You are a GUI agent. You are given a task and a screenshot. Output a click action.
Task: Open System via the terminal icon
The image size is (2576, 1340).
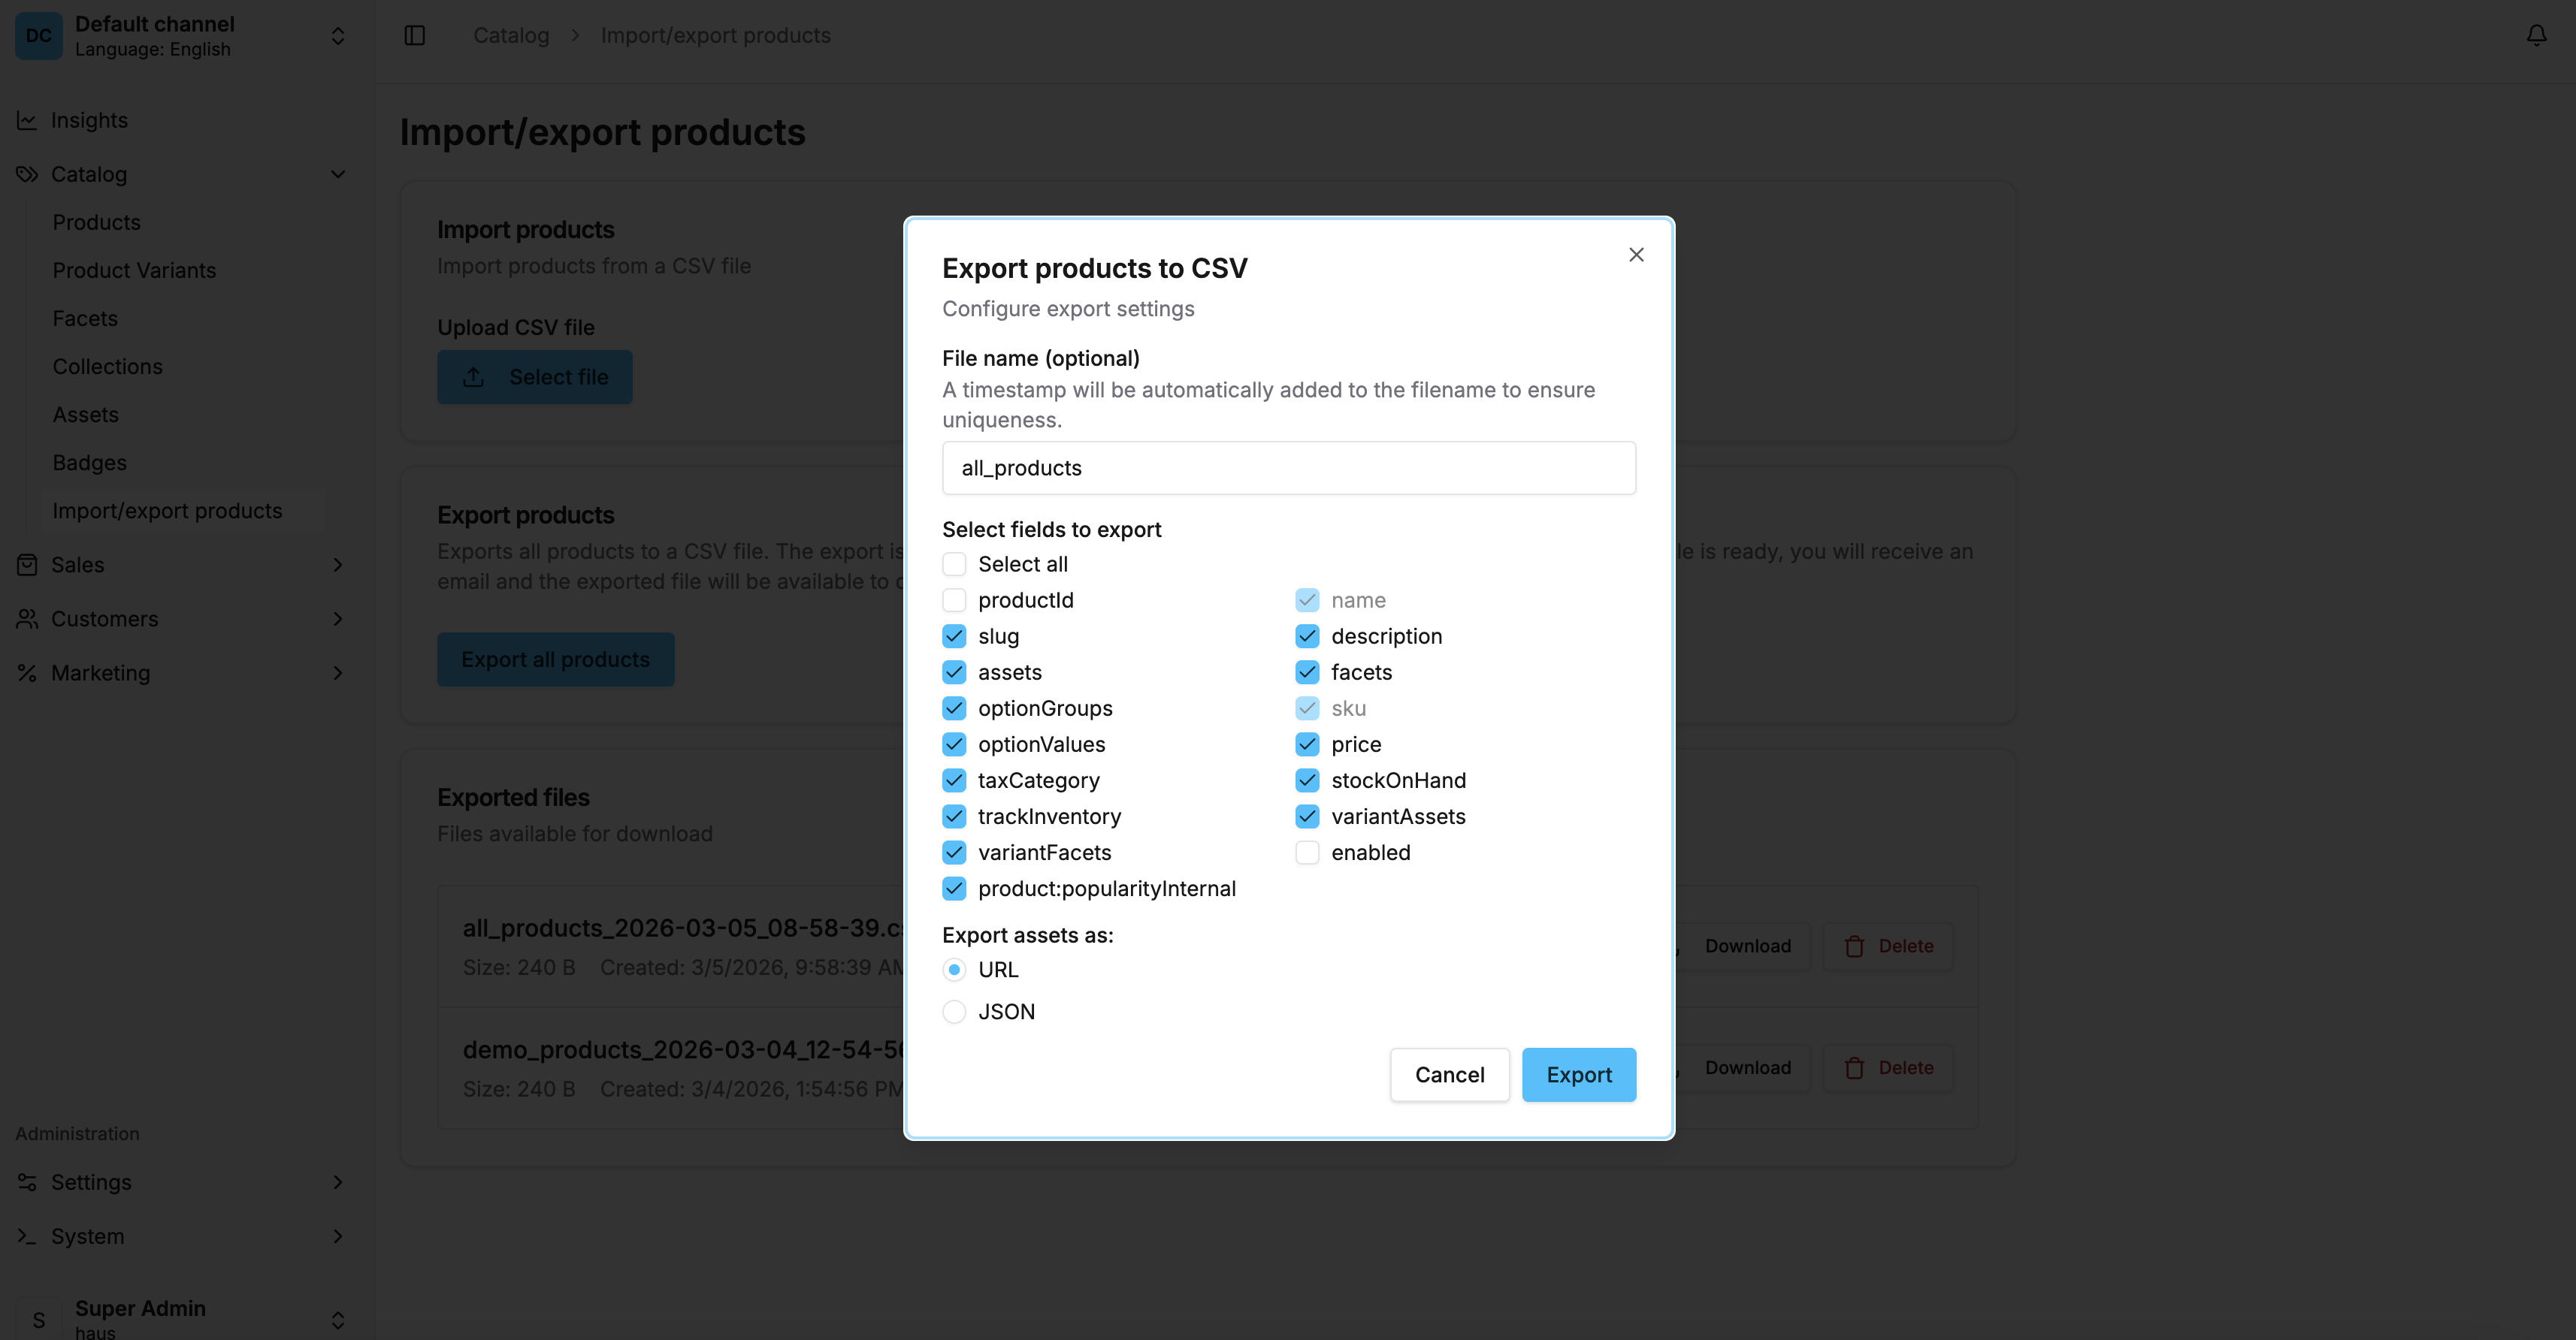pos(27,1236)
